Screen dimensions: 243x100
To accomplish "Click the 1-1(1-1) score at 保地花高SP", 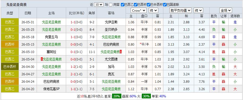I will [76, 89].
